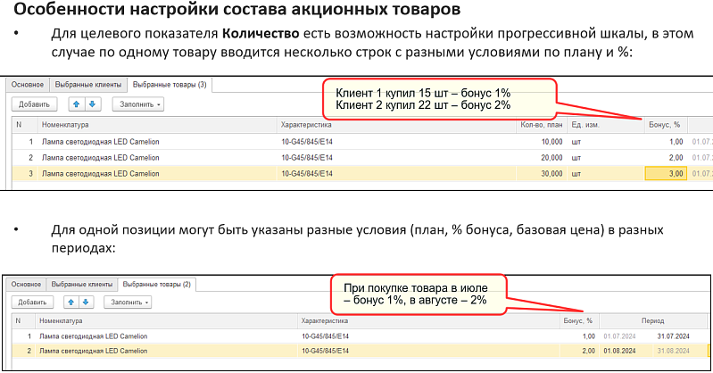Switch to Основное tab in lower panel
The width and height of the screenshot is (713, 373).
point(26,285)
